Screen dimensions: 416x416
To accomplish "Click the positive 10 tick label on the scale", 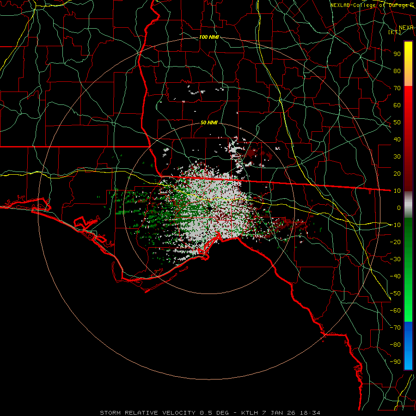I will click(397, 191).
